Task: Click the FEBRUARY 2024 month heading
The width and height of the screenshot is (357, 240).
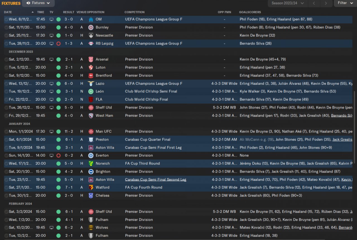Action: point(21,204)
